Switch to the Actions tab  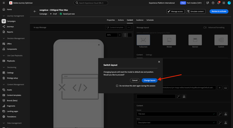click(x=121, y=20)
